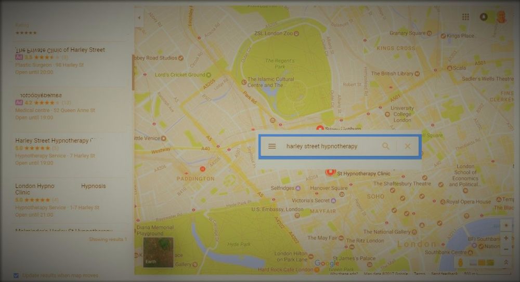520x282 pixels.
Task: Click the Selfridges shopping marker
Action: pyautogui.click(x=298, y=188)
